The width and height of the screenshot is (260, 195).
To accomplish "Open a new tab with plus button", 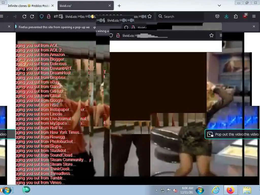I will coord(119,6).
